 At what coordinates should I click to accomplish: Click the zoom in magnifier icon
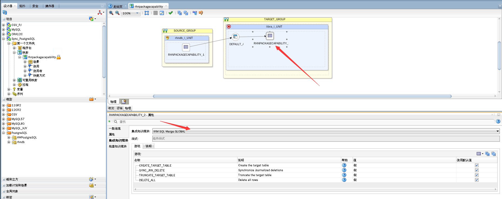click(x=111, y=13)
